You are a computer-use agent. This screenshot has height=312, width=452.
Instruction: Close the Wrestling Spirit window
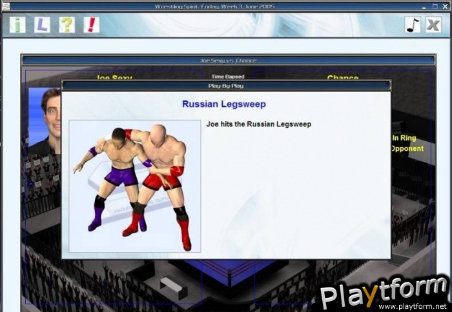pyautogui.click(x=445, y=6)
